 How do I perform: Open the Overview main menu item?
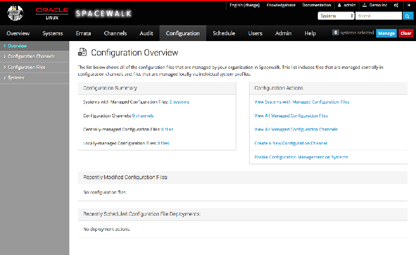click(x=18, y=33)
